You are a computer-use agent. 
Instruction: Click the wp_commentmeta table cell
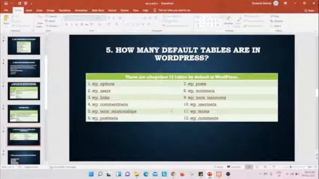coord(134,104)
